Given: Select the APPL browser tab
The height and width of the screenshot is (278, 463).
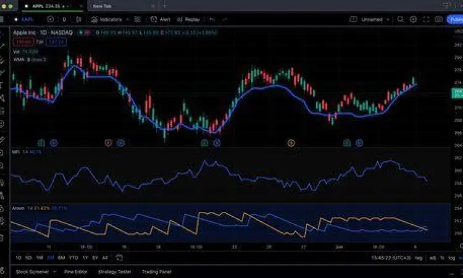Looking at the screenshot, I should (53, 6).
